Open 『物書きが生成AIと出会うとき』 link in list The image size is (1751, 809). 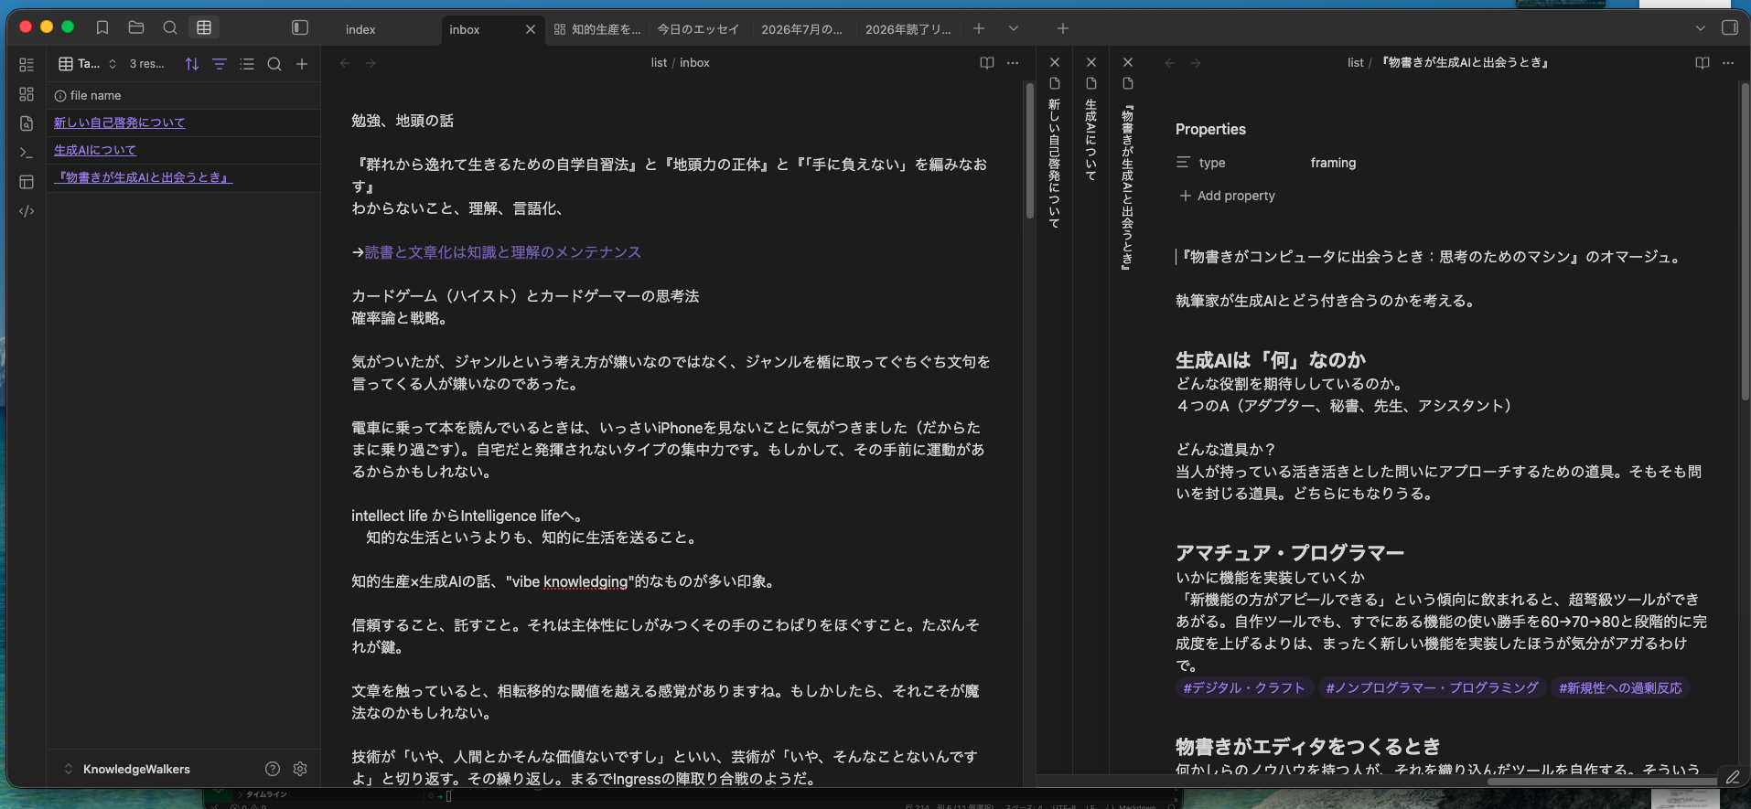point(144,177)
